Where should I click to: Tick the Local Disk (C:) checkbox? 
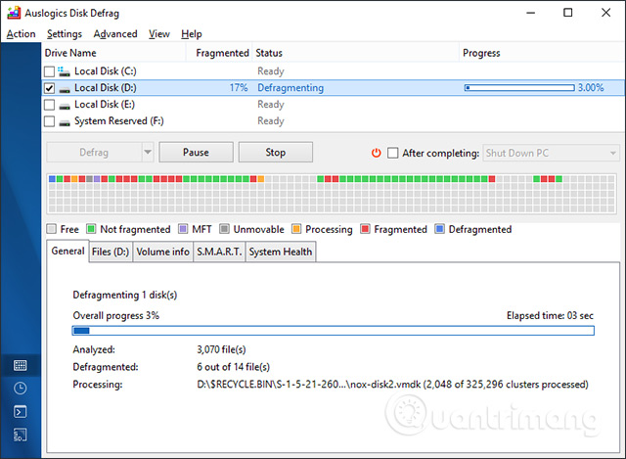[x=49, y=71]
